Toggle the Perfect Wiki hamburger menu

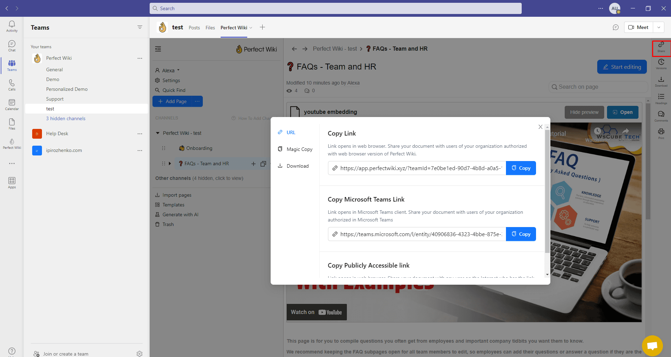158,49
